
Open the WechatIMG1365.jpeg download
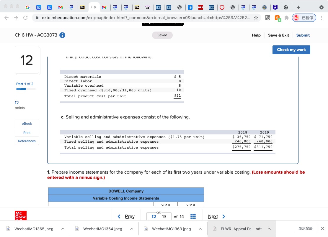34,229
